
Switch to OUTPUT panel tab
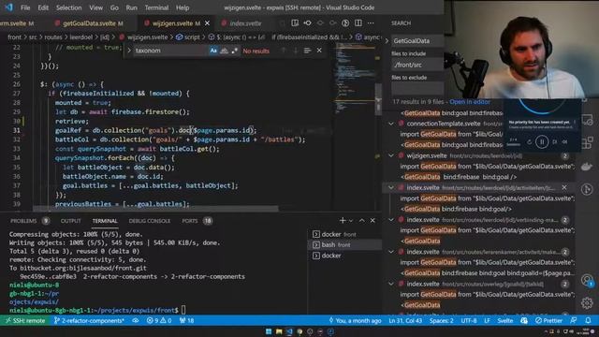[x=71, y=221]
